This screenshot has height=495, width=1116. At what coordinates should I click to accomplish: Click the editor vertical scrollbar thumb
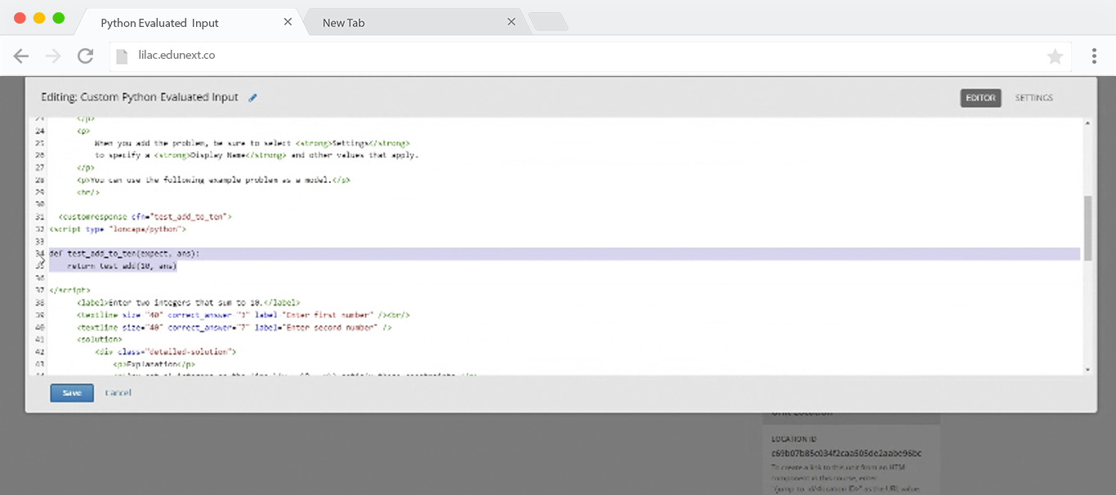pyautogui.click(x=1087, y=228)
